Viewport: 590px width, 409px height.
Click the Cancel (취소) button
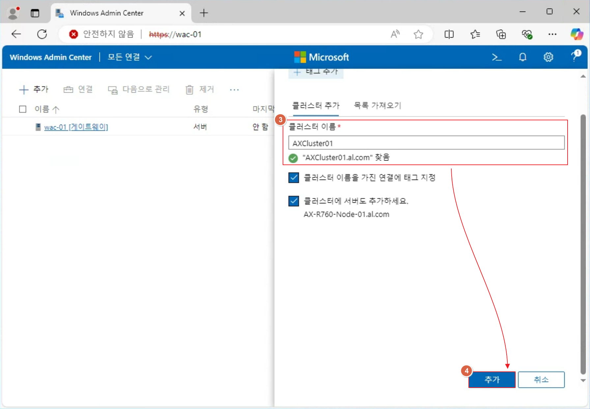point(541,380)
